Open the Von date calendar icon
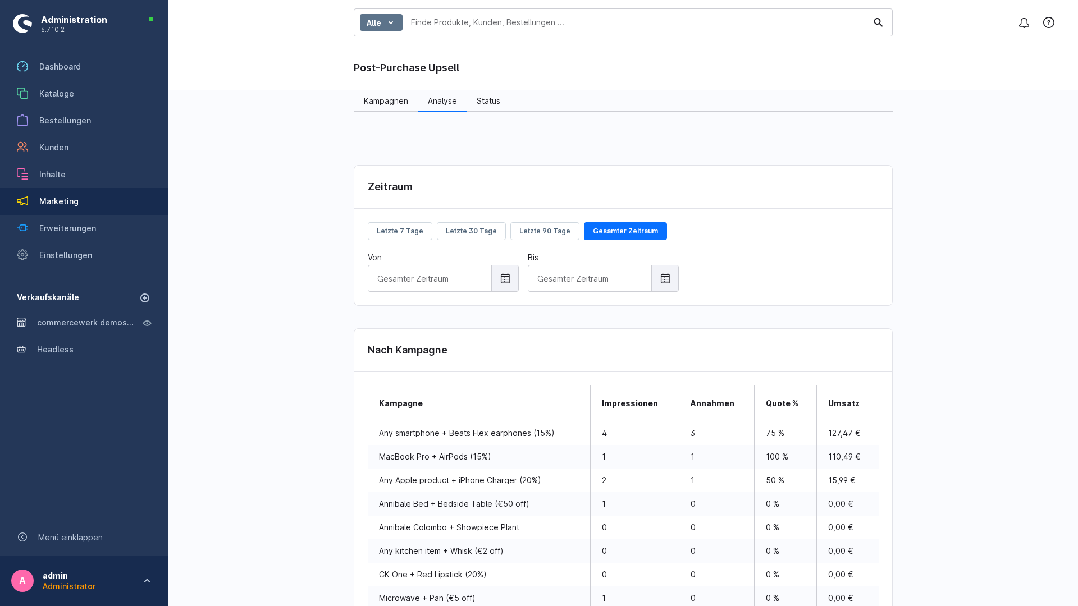 pos(505,279)
